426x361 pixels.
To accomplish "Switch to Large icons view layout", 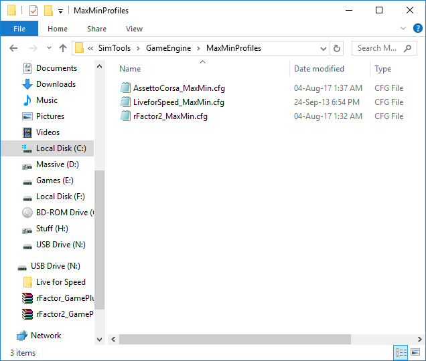I will [x=415, y=352].
